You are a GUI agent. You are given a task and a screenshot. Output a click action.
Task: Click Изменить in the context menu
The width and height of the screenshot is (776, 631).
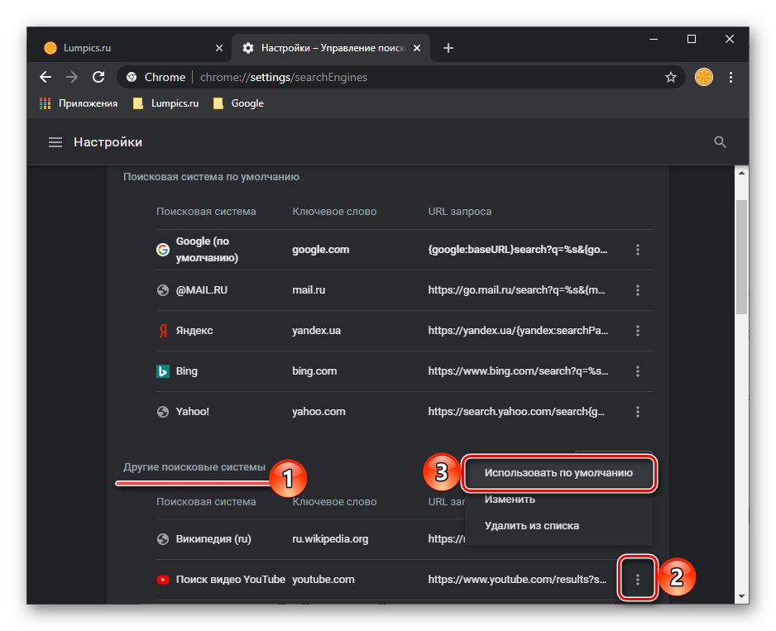point(508,499)
